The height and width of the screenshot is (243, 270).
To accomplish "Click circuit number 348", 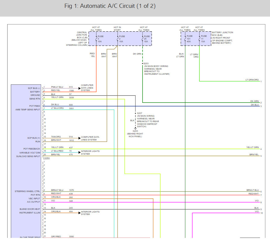I will point(71,201).
